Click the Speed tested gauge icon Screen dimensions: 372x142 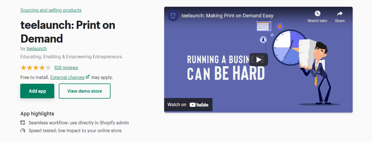click(23, 131)
